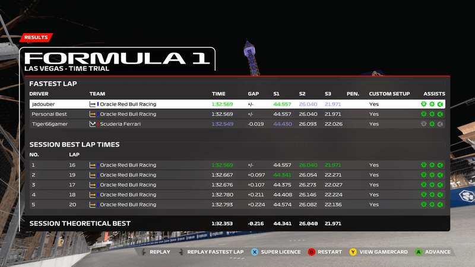Click the Session Theoretical Best label
Viewport: 475px width, 267px height.
coord(80,224)
